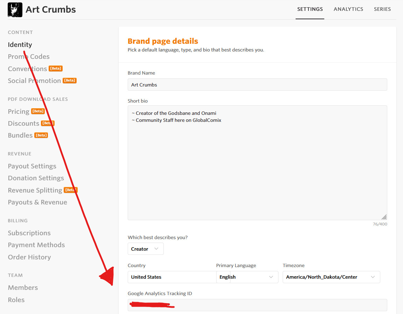Click the Google Analytics Tracking ID field
The width and height of the screenshot is (403, 314).
(257, 305)
